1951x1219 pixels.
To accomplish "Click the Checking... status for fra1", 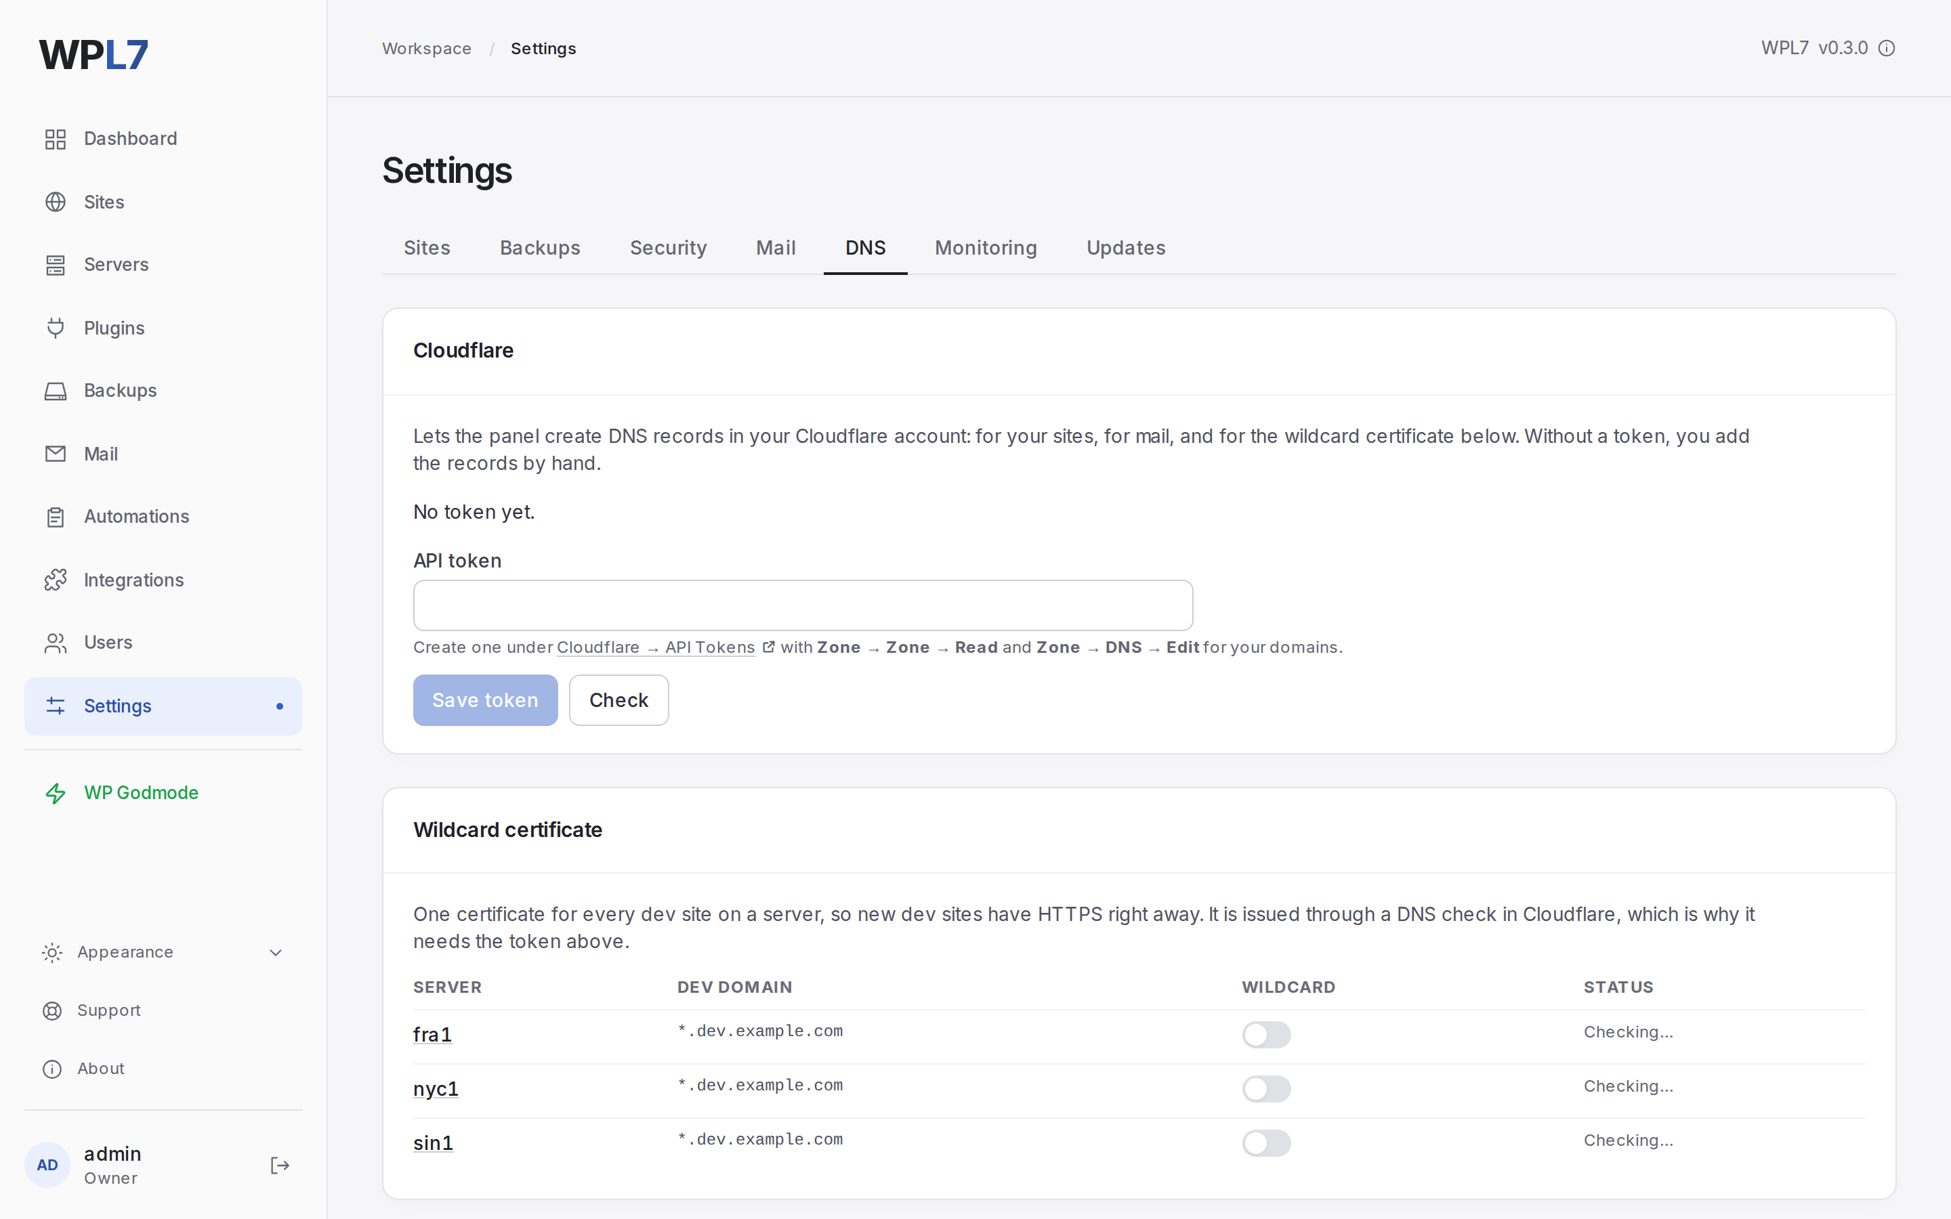I will point(1628,1032).
